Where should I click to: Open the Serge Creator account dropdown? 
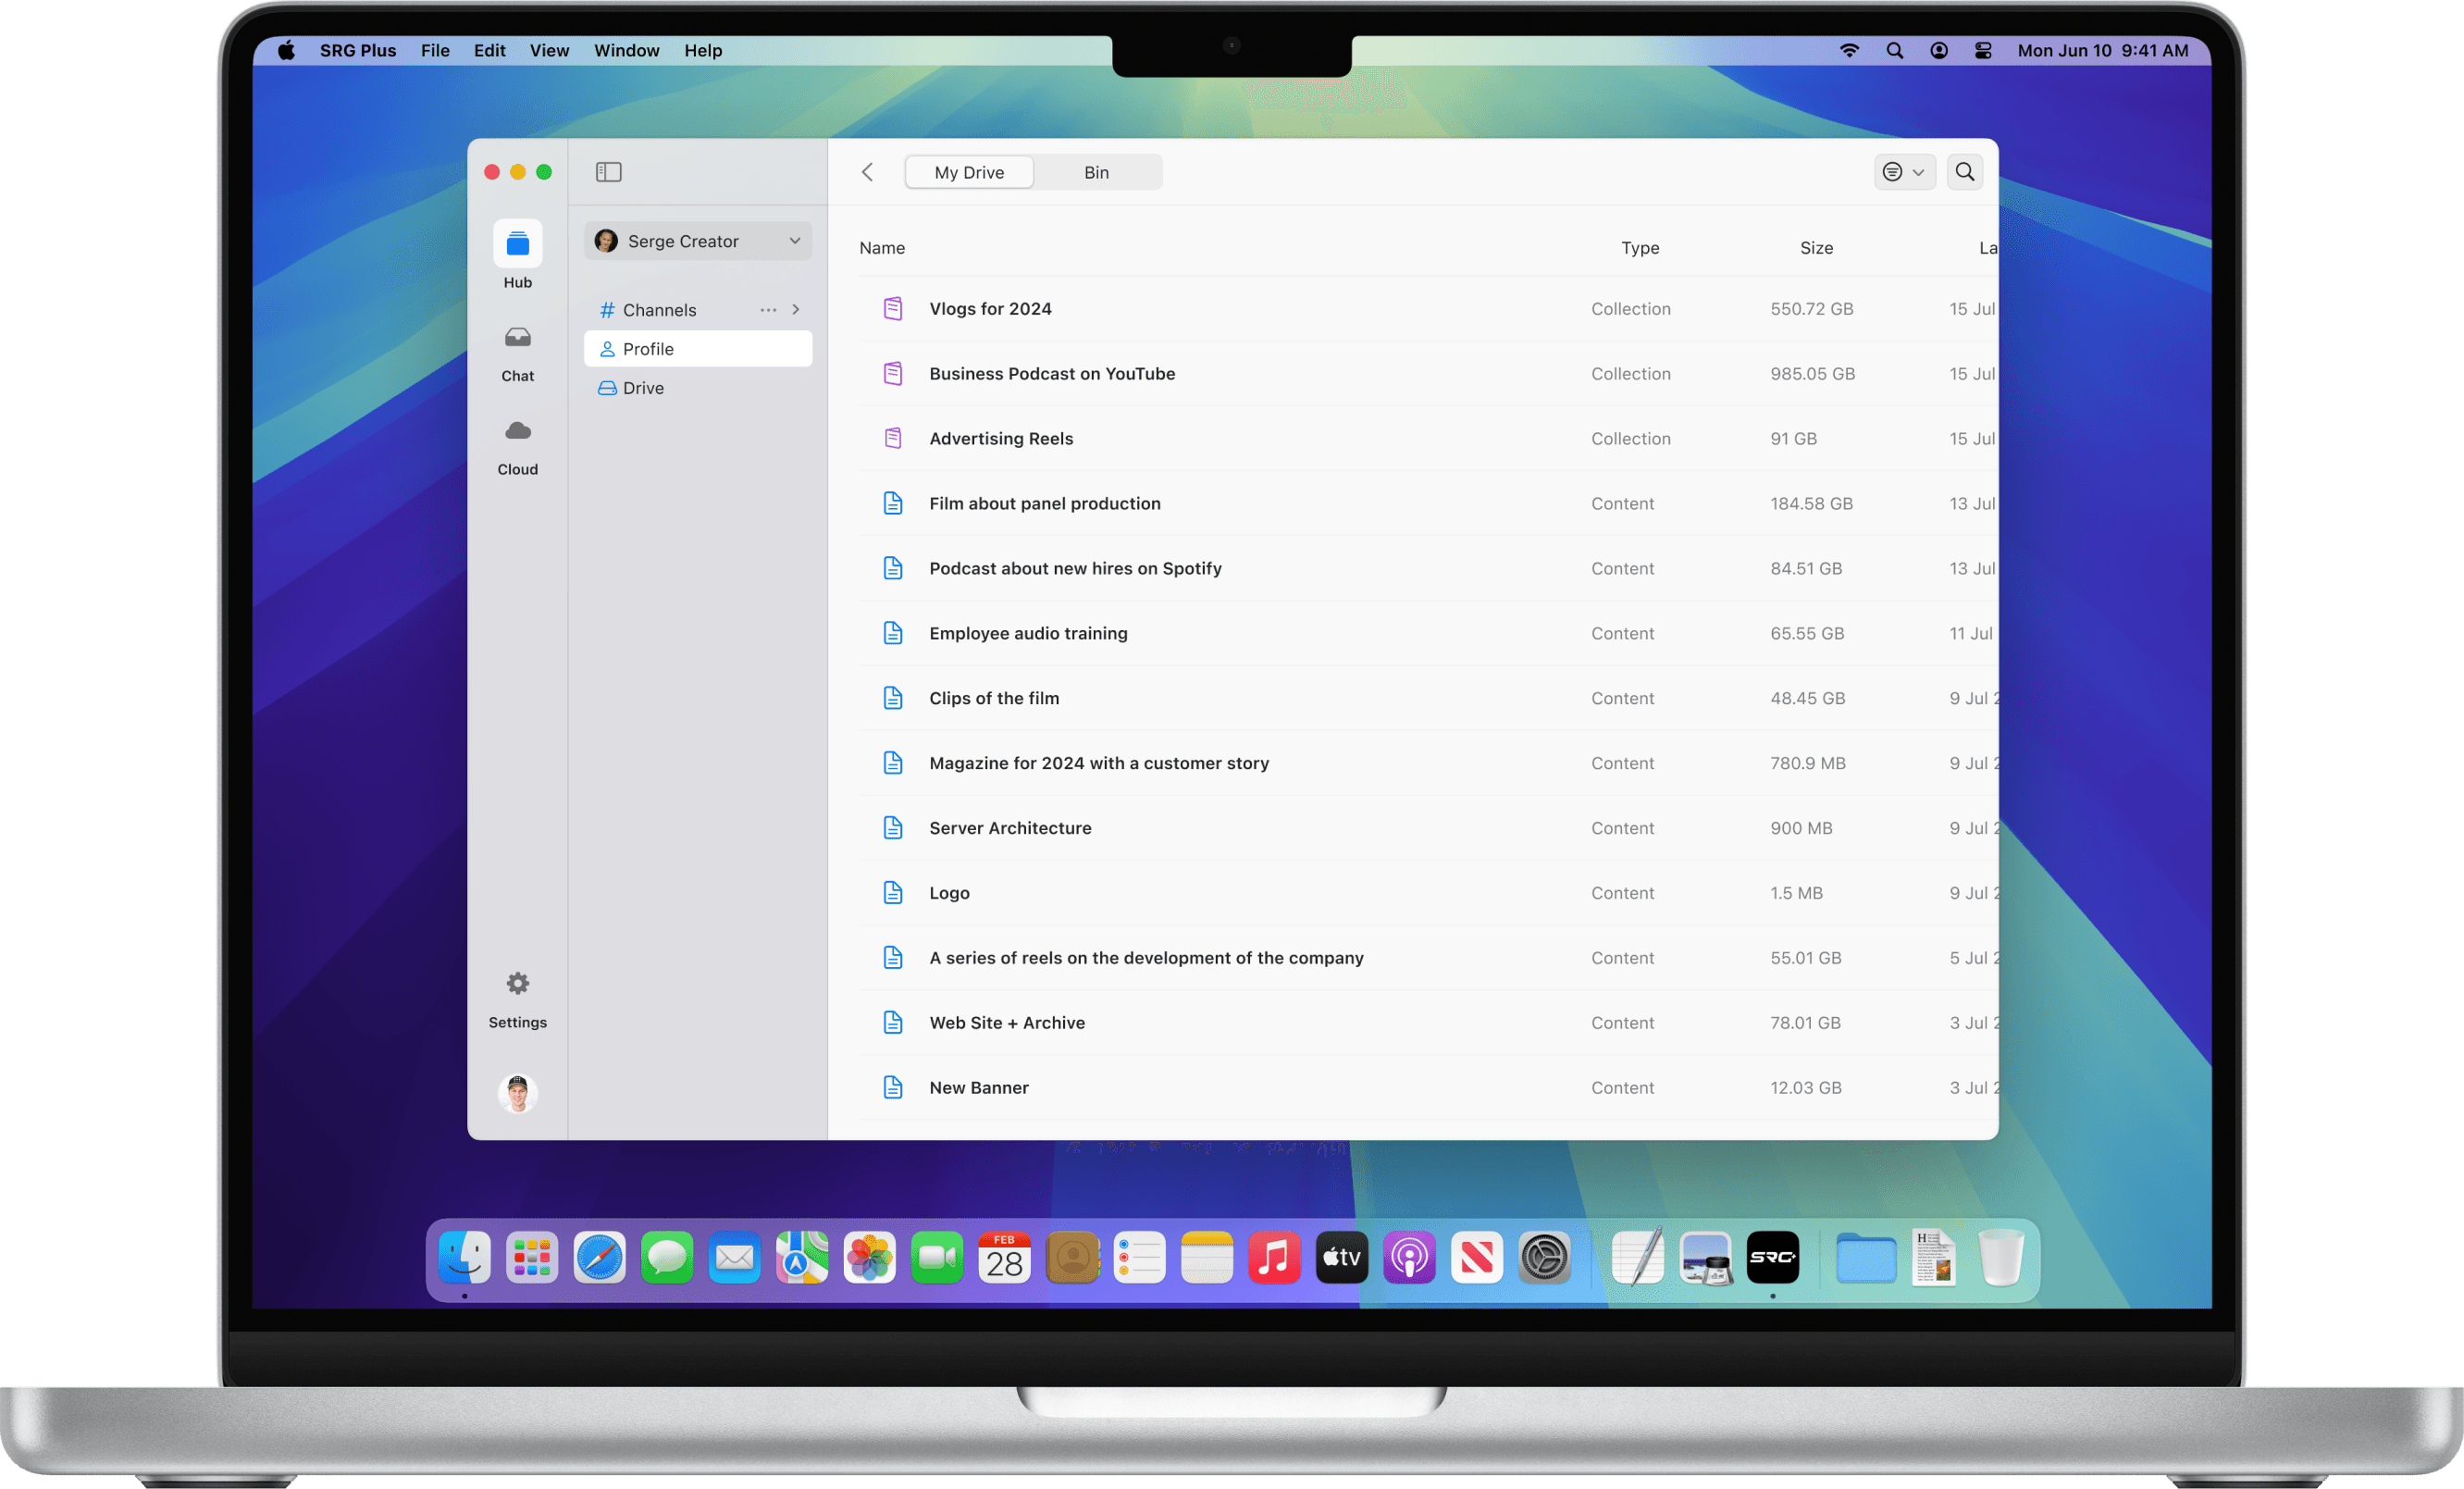pos(697,241)
